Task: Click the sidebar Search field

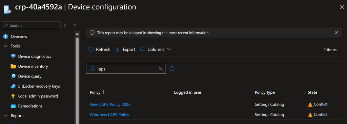Action: 31,25
